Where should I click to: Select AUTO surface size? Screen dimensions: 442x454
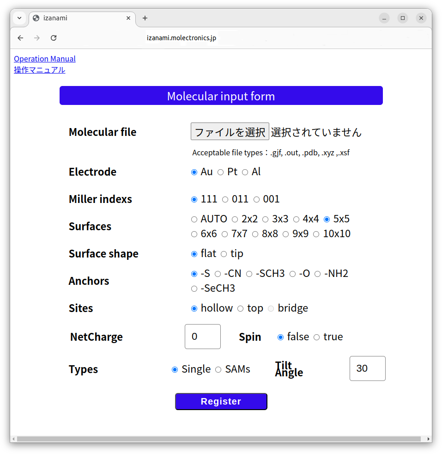(x=194, y=220)
